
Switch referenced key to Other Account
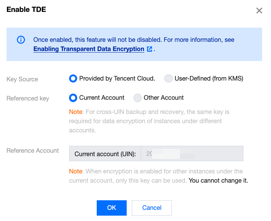[x=137, y=98]
